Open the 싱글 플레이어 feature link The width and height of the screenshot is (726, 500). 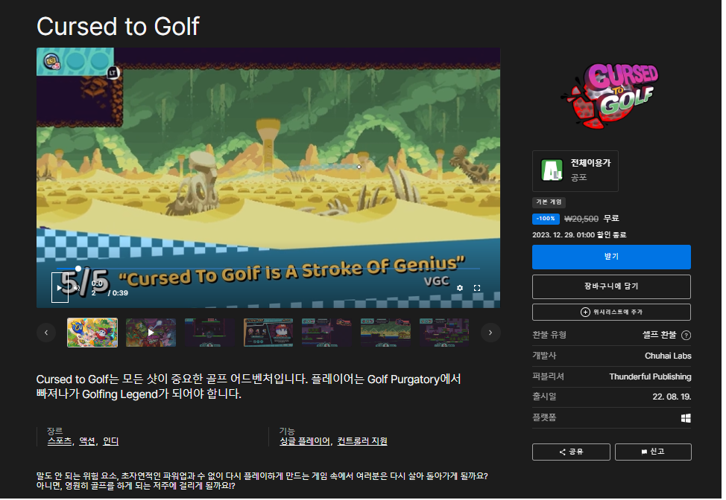(x=305, y=441)
